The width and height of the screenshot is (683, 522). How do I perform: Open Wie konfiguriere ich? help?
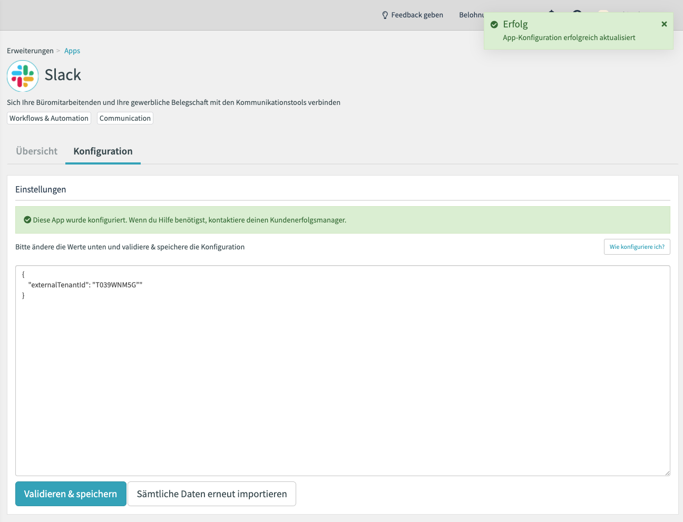(637, 247)
